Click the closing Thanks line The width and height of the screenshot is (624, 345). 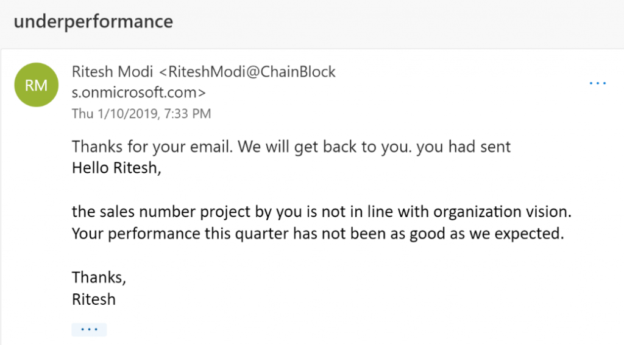99,277
